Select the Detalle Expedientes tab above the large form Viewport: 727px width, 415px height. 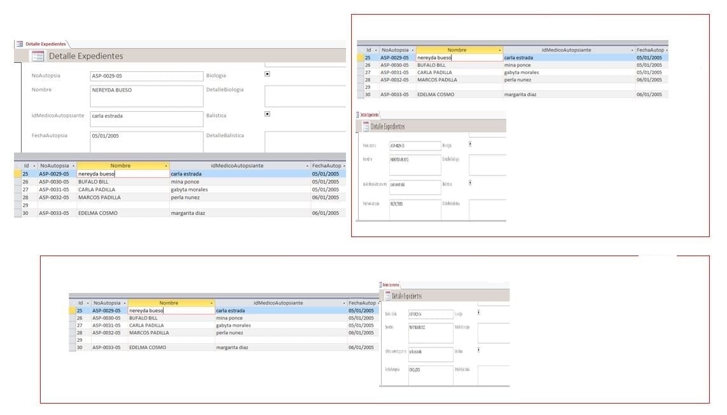45,44
